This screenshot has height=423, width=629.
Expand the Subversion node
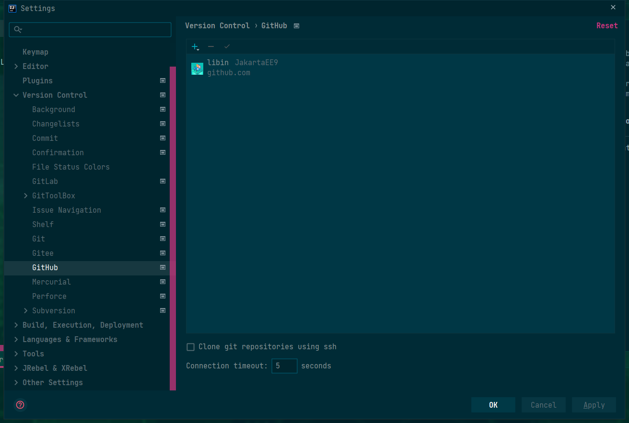pos(26,310)
